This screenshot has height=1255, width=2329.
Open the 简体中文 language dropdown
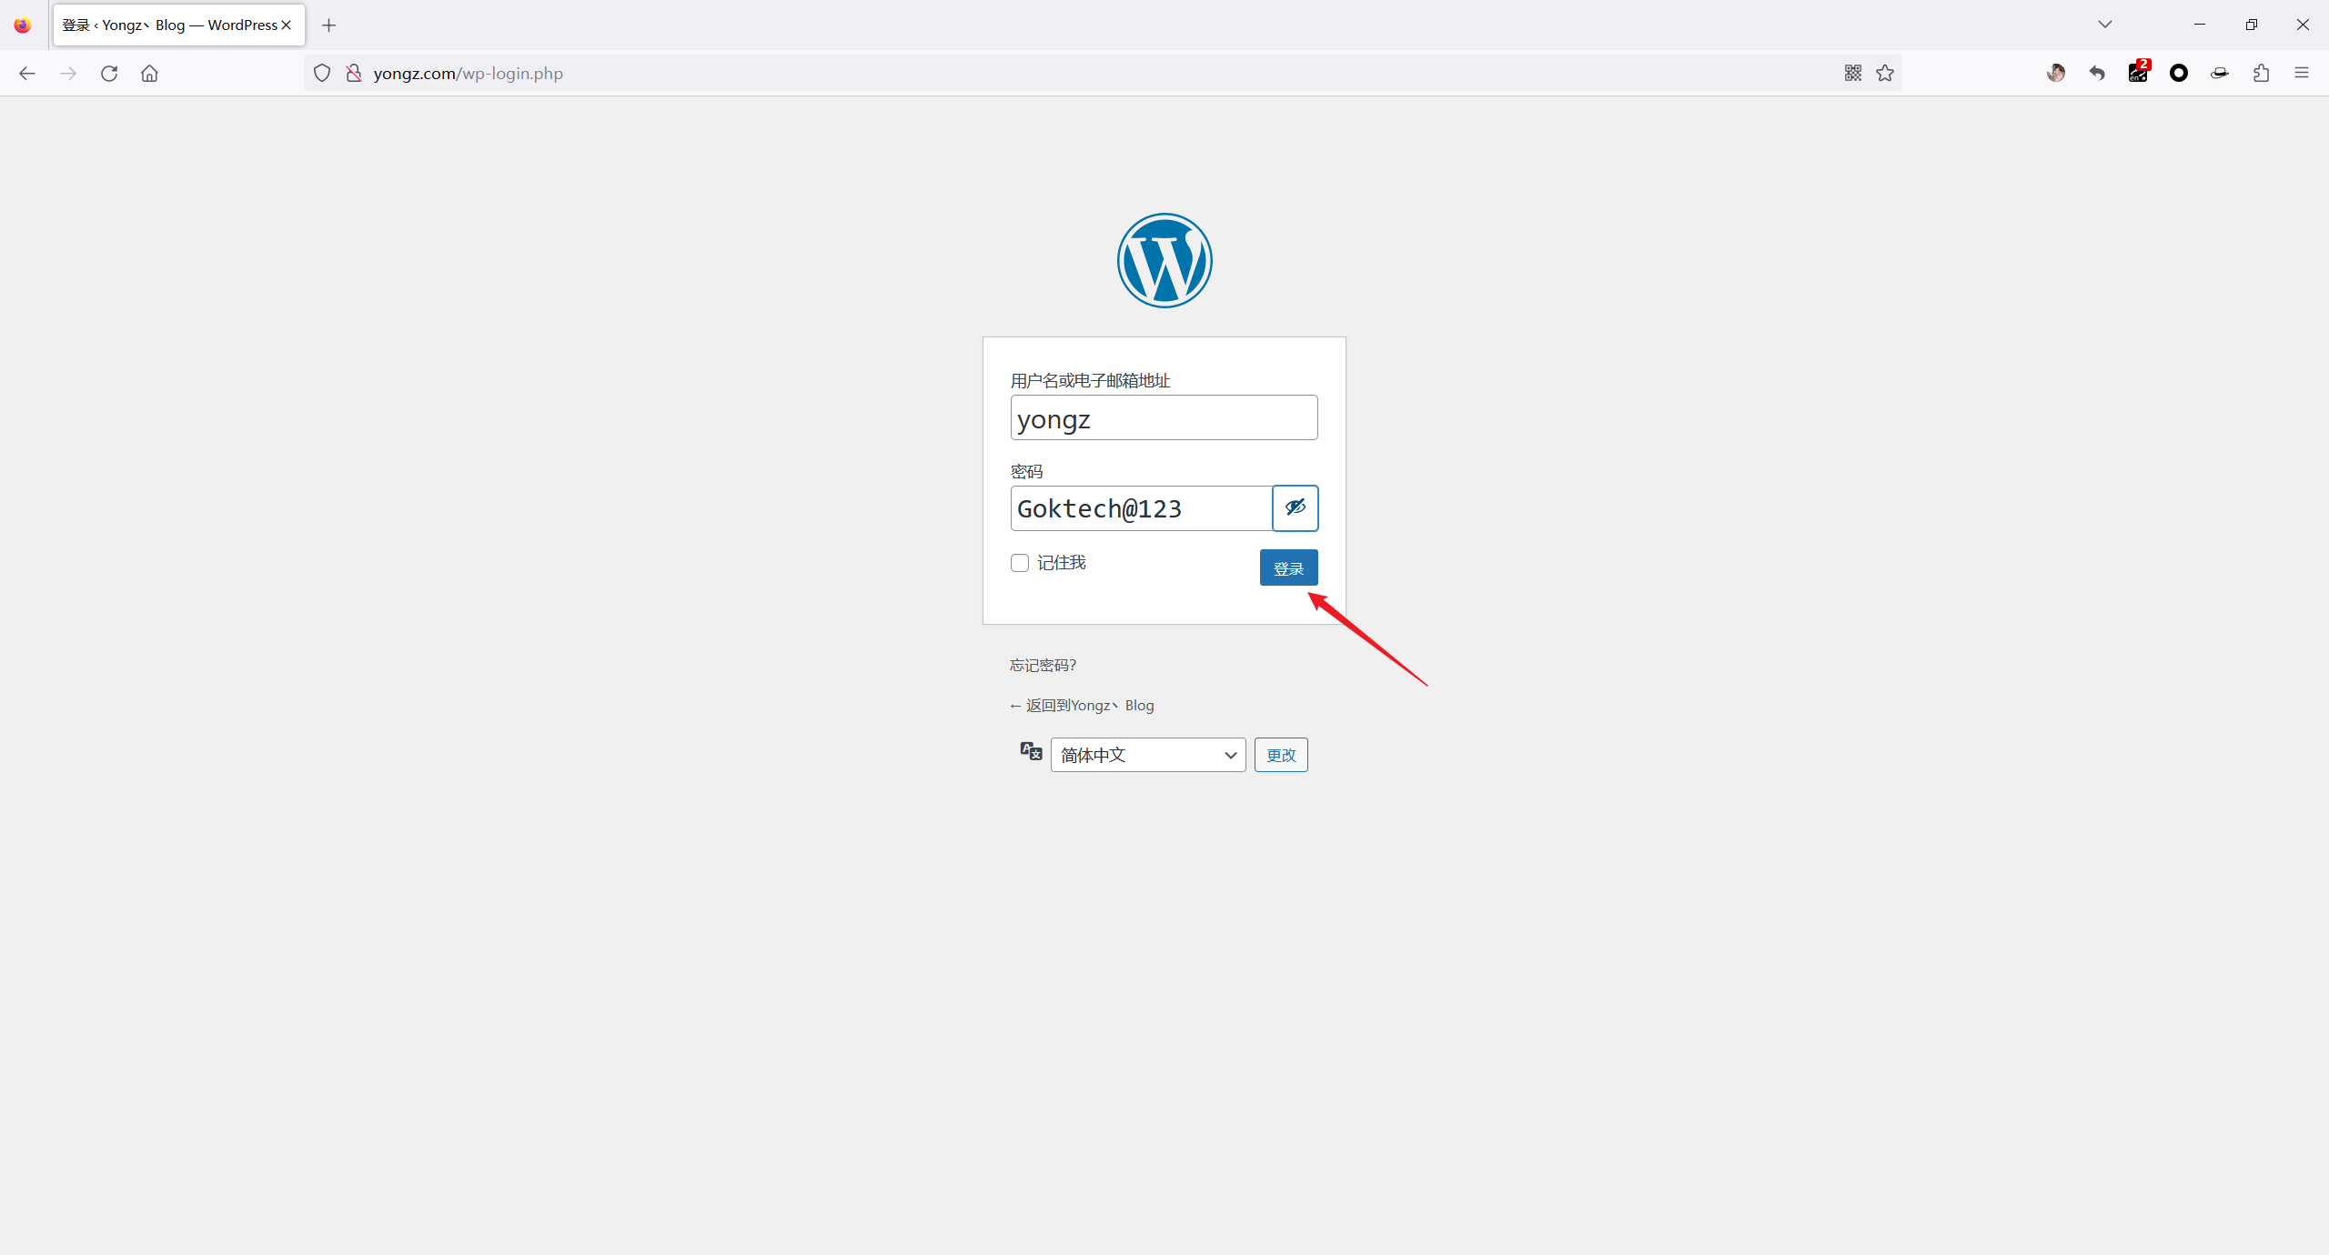[x=1148, y=755]
